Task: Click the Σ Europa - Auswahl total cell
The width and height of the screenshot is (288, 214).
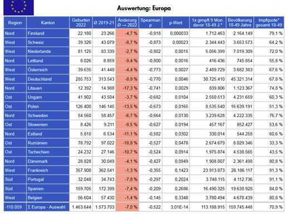Action: tap(48, 207)
